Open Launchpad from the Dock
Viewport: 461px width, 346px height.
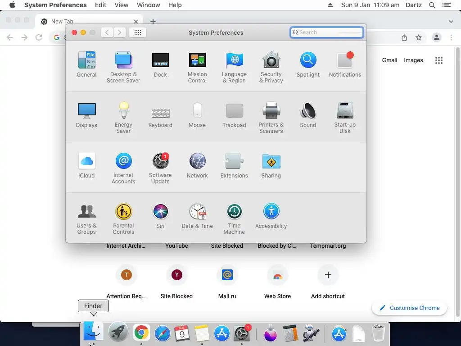click(118, 332)
